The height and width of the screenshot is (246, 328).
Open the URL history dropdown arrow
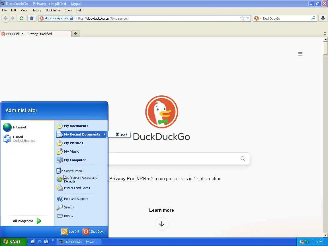pos(248,19)
